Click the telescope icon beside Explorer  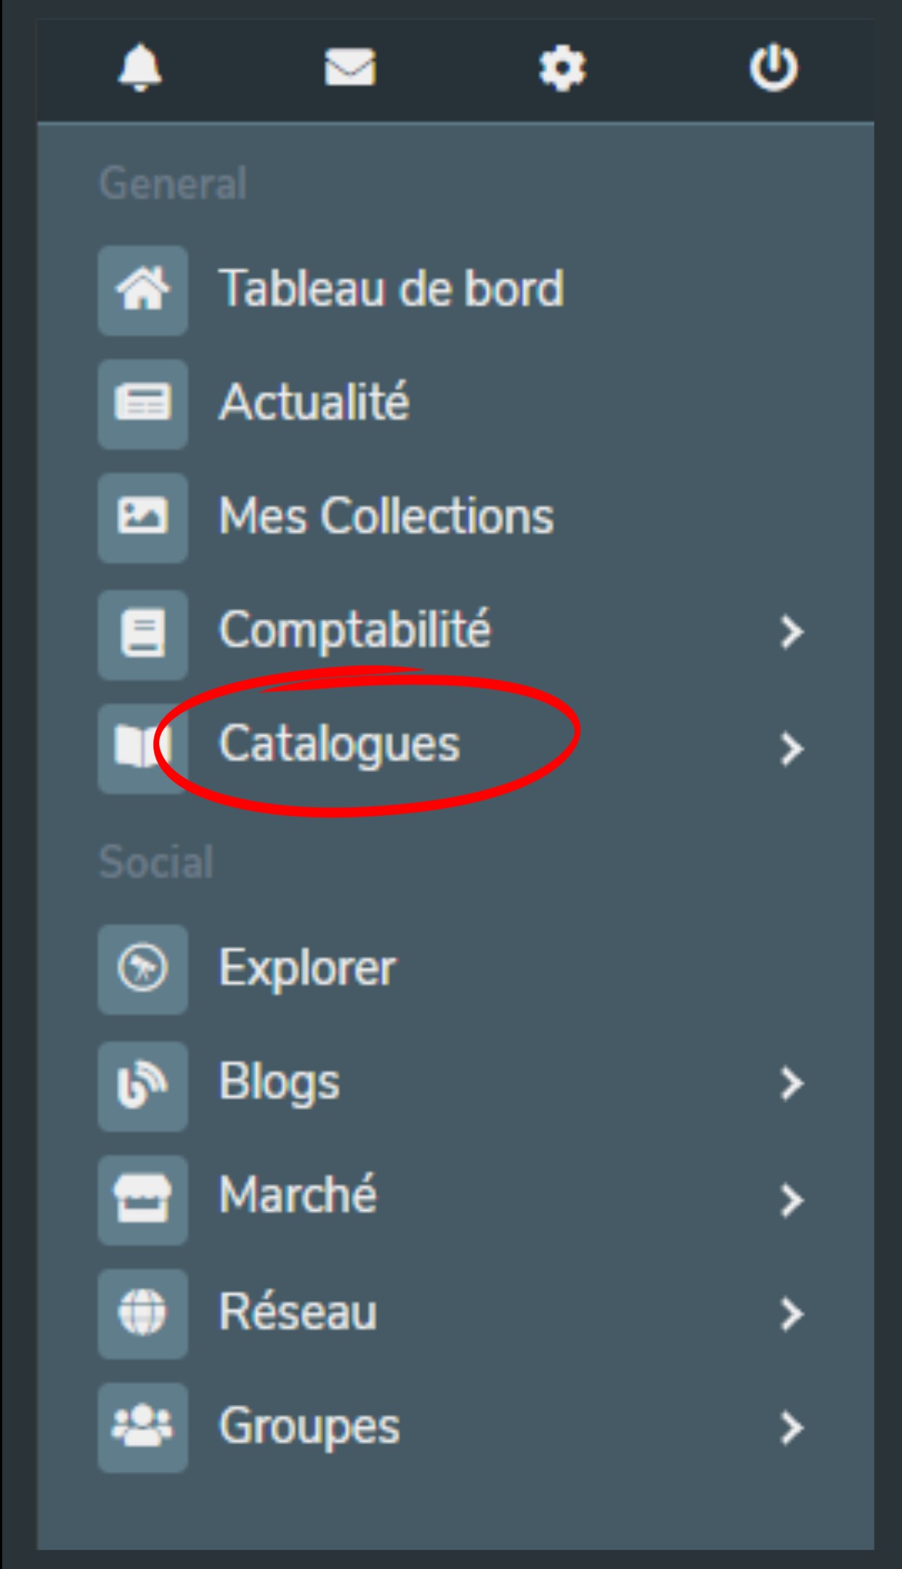[x=143, y=969]
